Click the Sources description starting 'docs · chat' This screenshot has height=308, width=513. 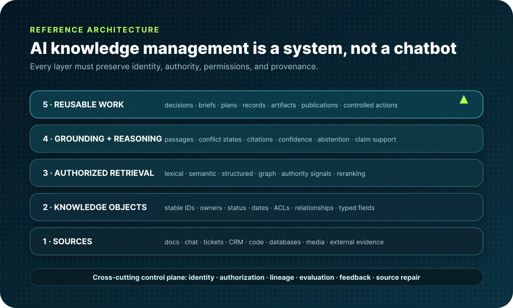point(274,242)
